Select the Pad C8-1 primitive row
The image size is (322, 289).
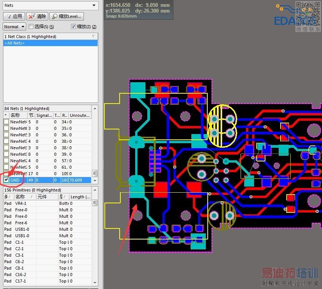[47, 268]
